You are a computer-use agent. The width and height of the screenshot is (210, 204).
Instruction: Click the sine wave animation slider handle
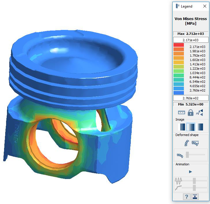point(194,181)
